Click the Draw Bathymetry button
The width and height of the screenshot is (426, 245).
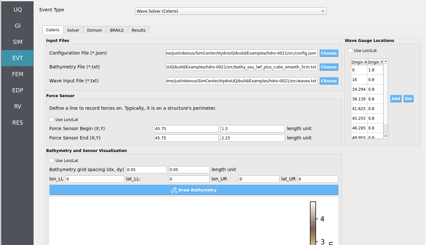pos(194,190)
